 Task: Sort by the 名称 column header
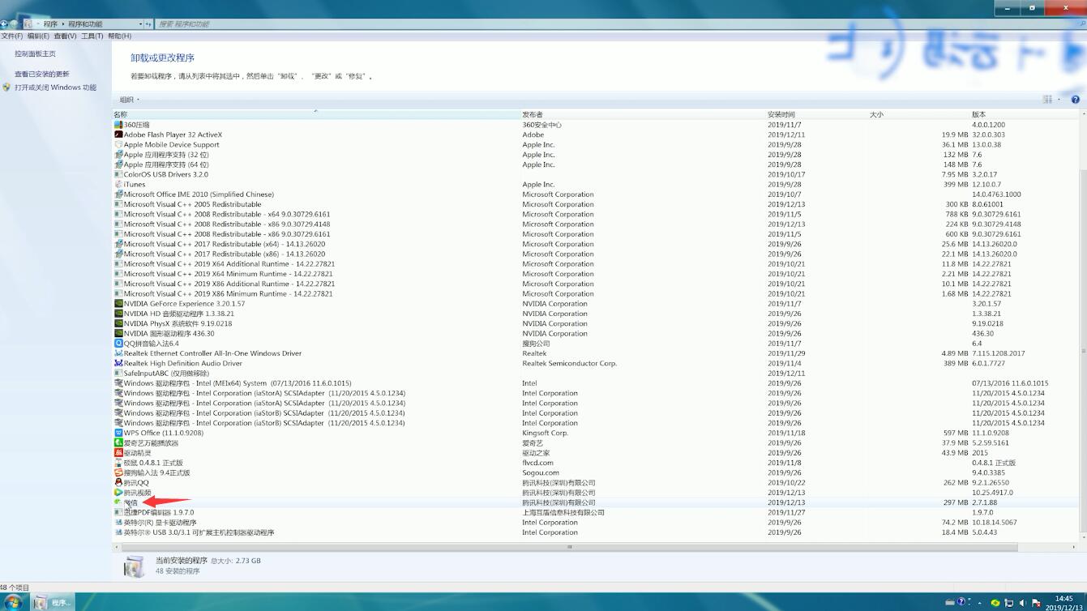click(316, 114)
